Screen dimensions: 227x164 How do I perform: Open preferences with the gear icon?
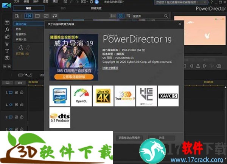click(92, 2)
